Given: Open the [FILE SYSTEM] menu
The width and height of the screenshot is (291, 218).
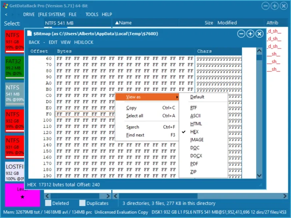Looking at the screenshot, I should [x=52, y=15].
